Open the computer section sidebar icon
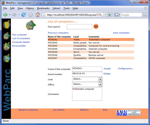The width and height of the screenshot is (150, 125). pos(7,36)
